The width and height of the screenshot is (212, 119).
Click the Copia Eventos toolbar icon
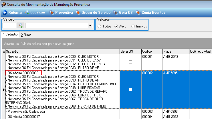tap(138, 13)
